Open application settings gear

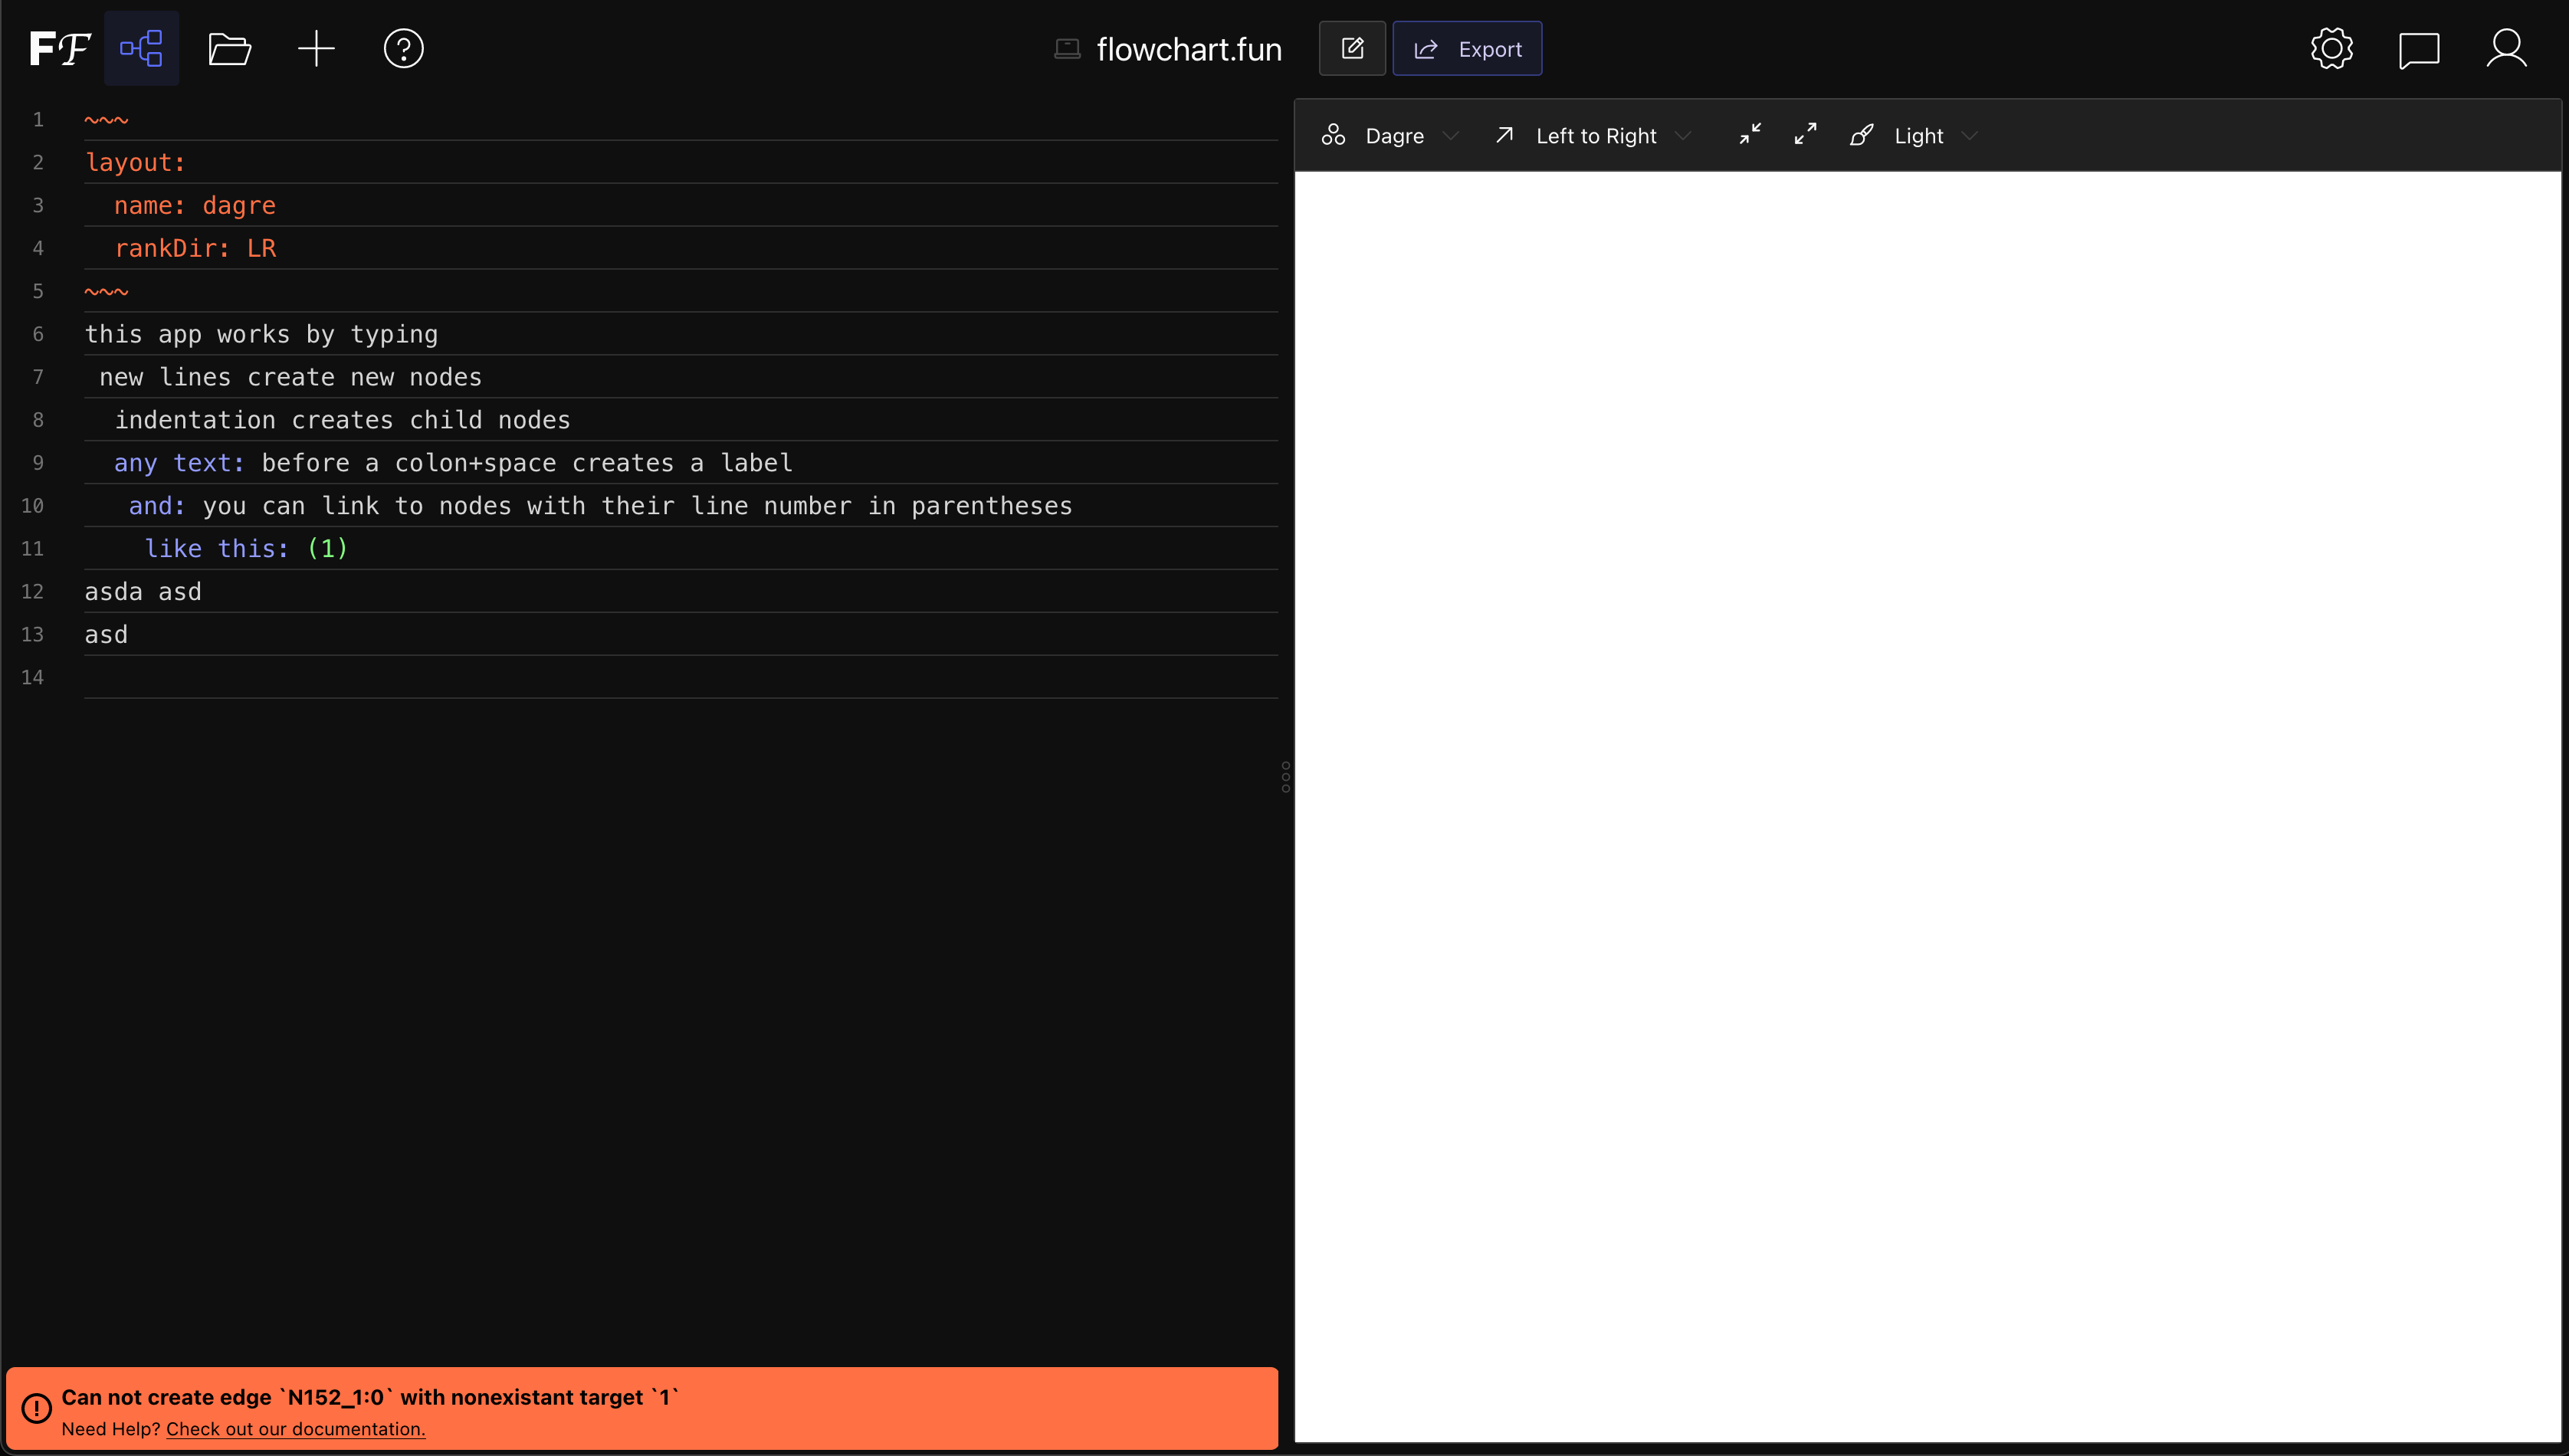point(2331,48)
